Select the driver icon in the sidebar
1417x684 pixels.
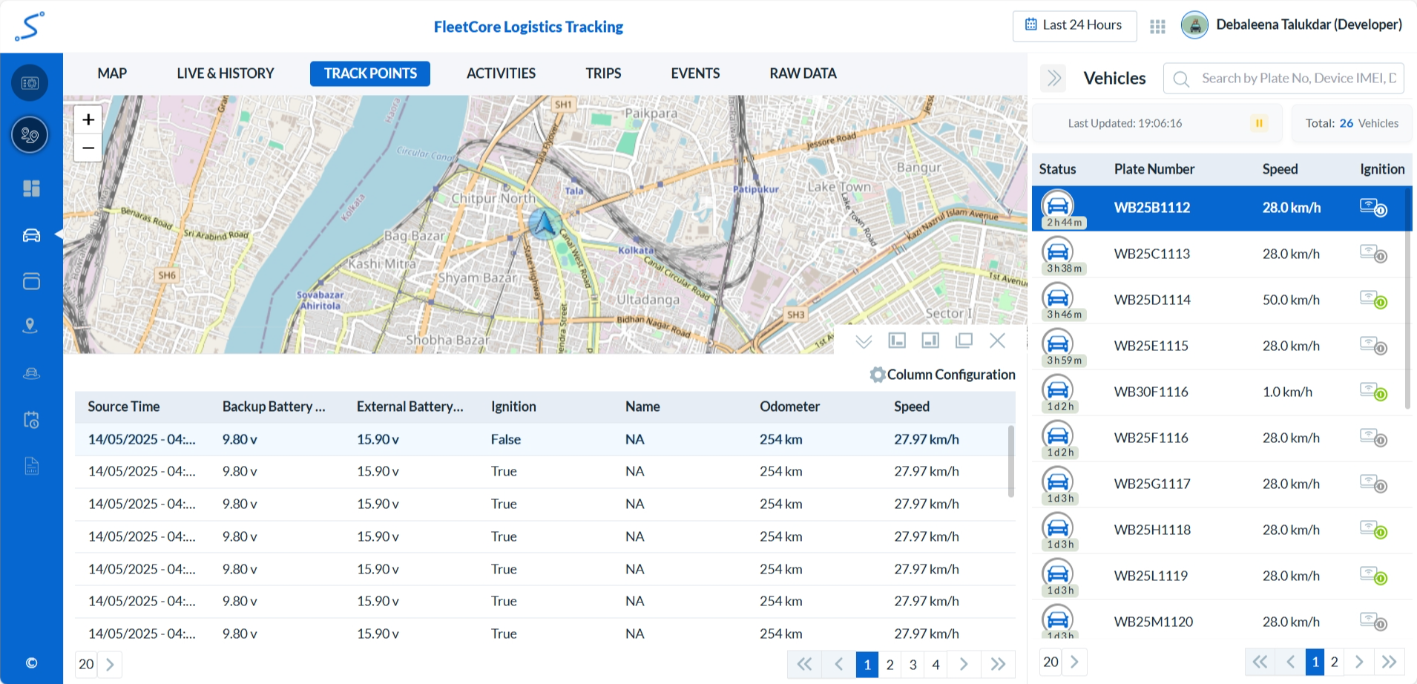point(30,372)
